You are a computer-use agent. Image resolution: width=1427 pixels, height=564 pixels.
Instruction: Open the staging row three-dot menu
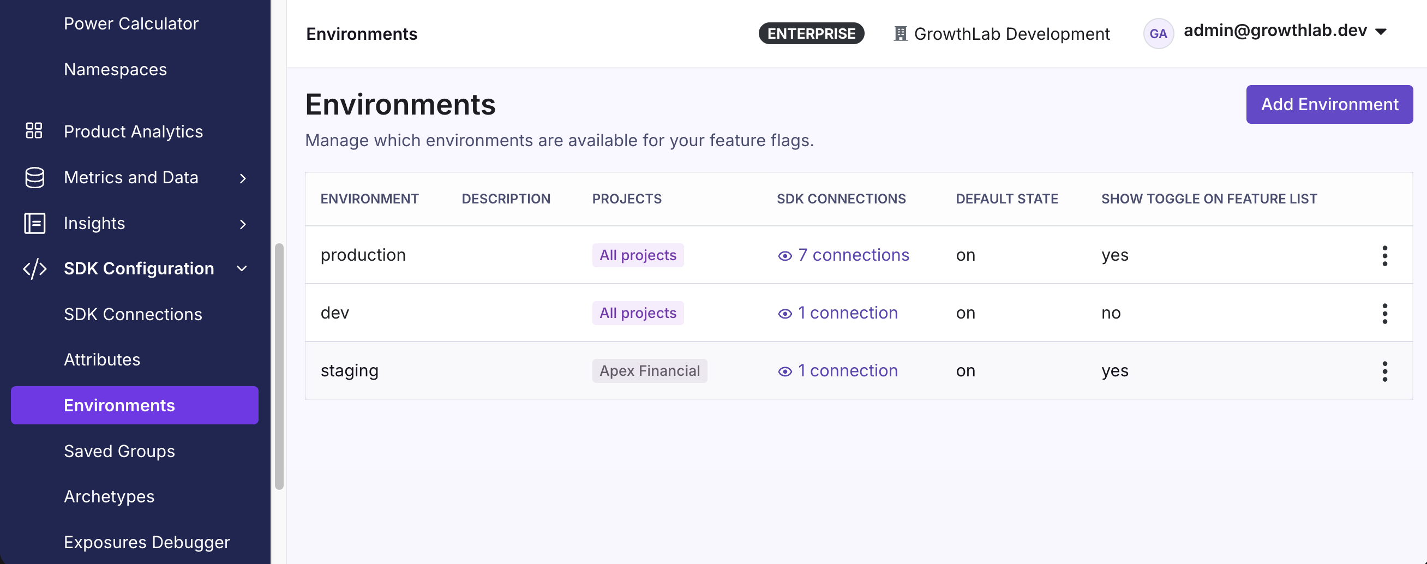coord(1384,371)
